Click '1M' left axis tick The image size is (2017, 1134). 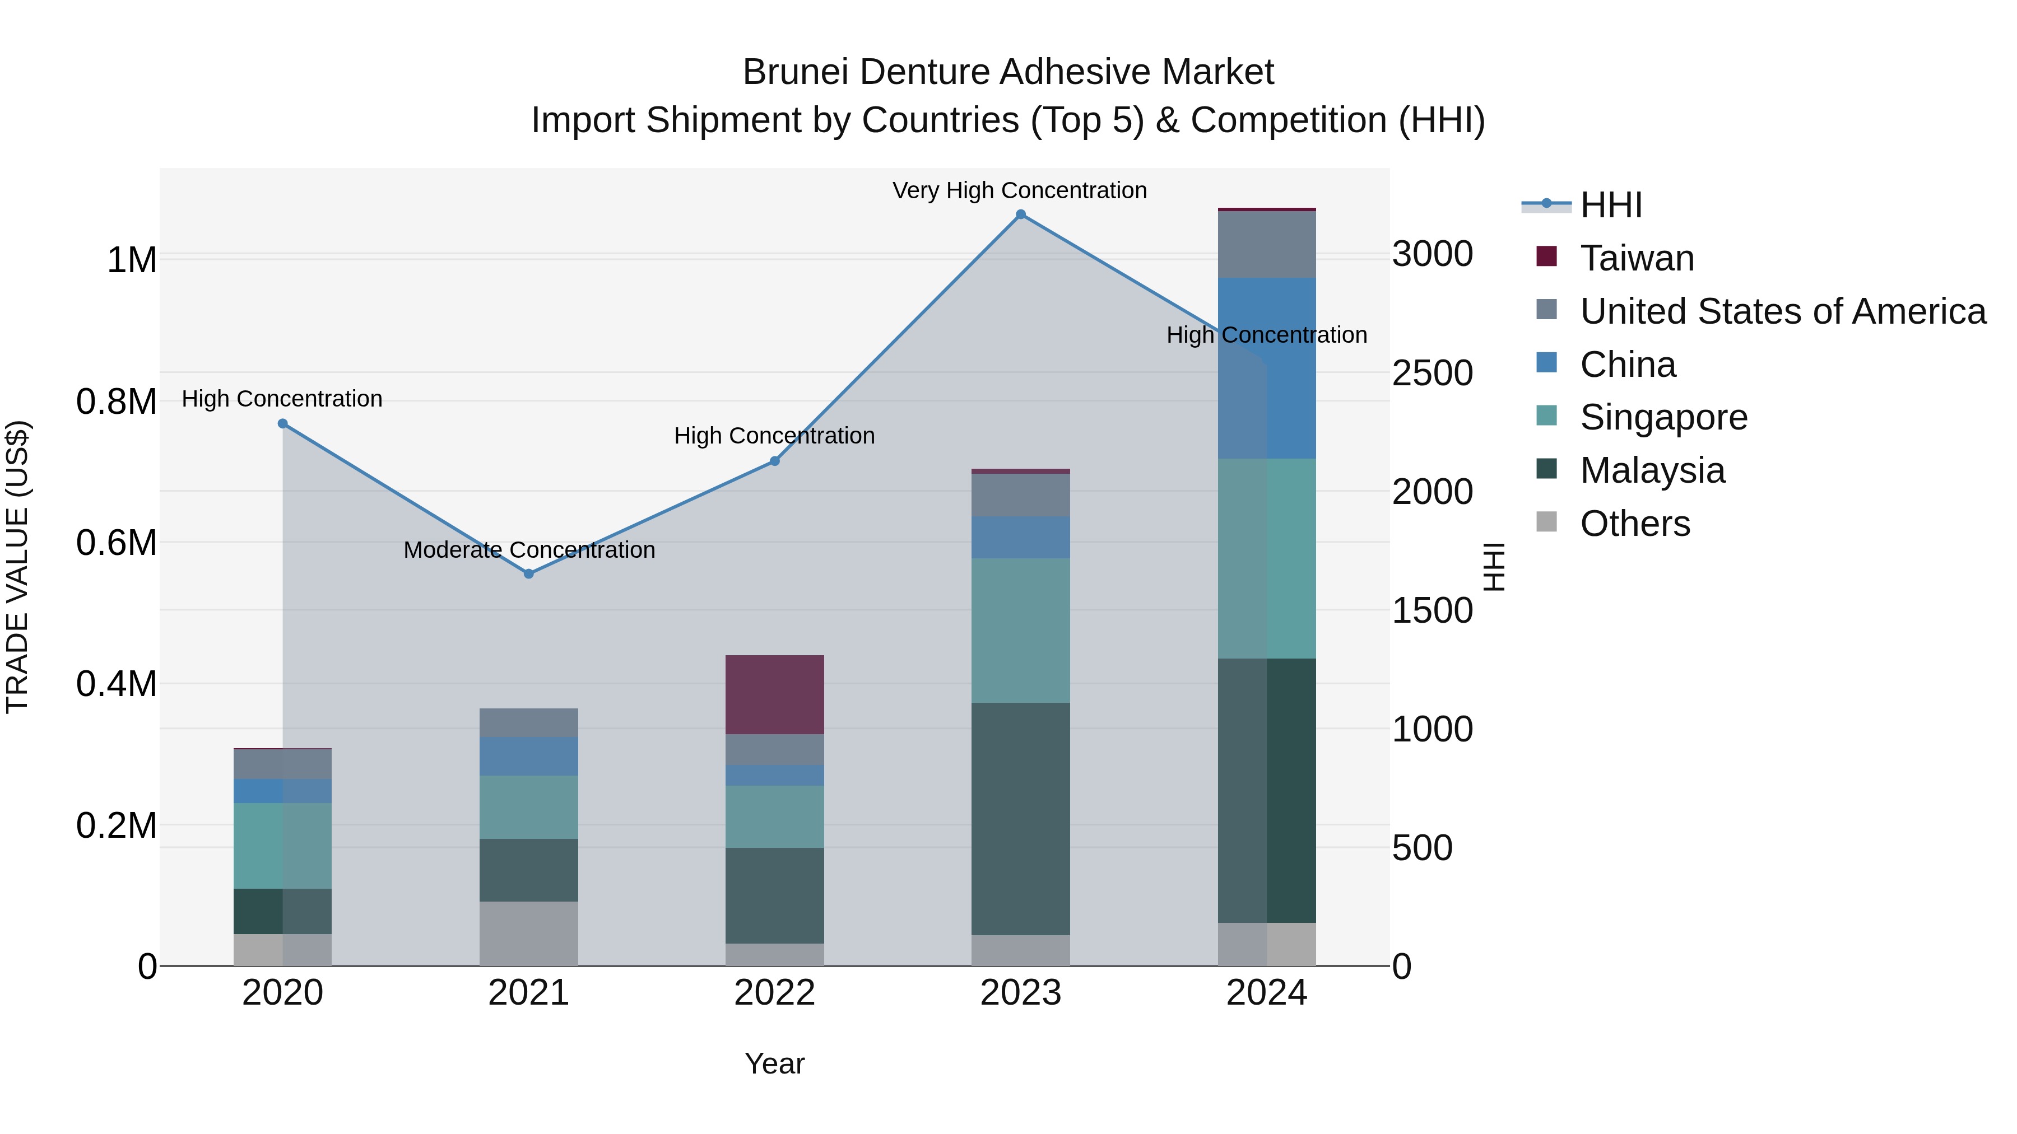(x=132, y=260)
